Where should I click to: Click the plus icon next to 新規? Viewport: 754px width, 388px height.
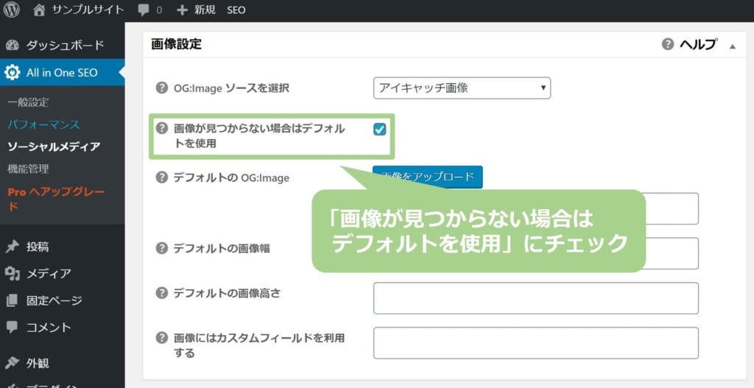pyautogui.click(x=182, y=10)
